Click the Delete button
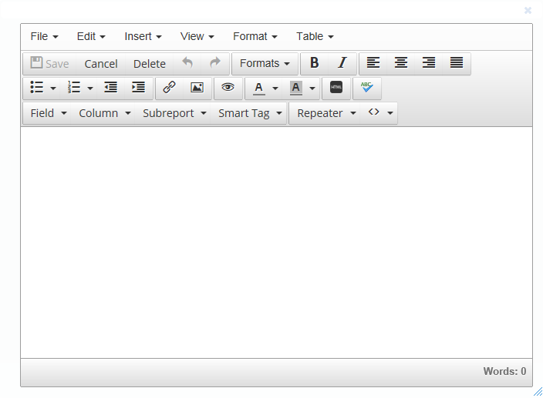 [150, 64]
